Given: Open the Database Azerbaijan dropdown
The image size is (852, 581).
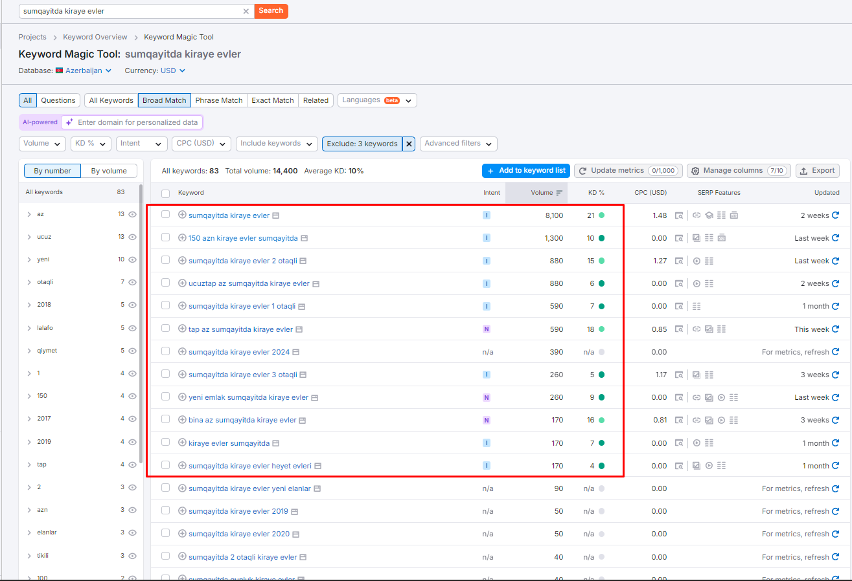Looking at the screenshot, I should pos(84,71).
